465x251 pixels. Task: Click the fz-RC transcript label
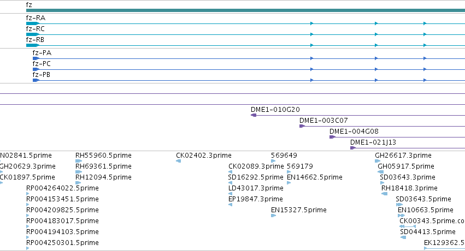coord(36,29)
